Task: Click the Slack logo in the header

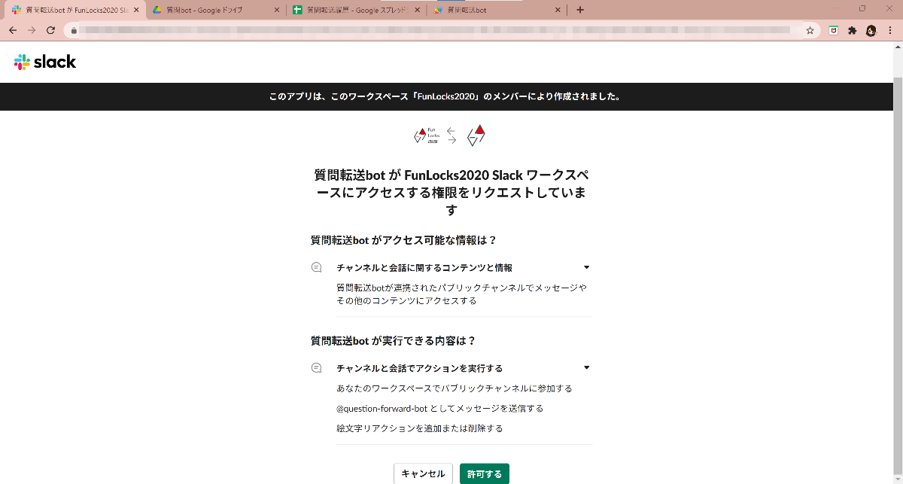Action: (x=45, y=62)
